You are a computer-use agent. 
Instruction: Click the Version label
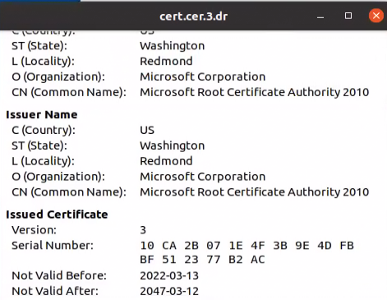34,230
